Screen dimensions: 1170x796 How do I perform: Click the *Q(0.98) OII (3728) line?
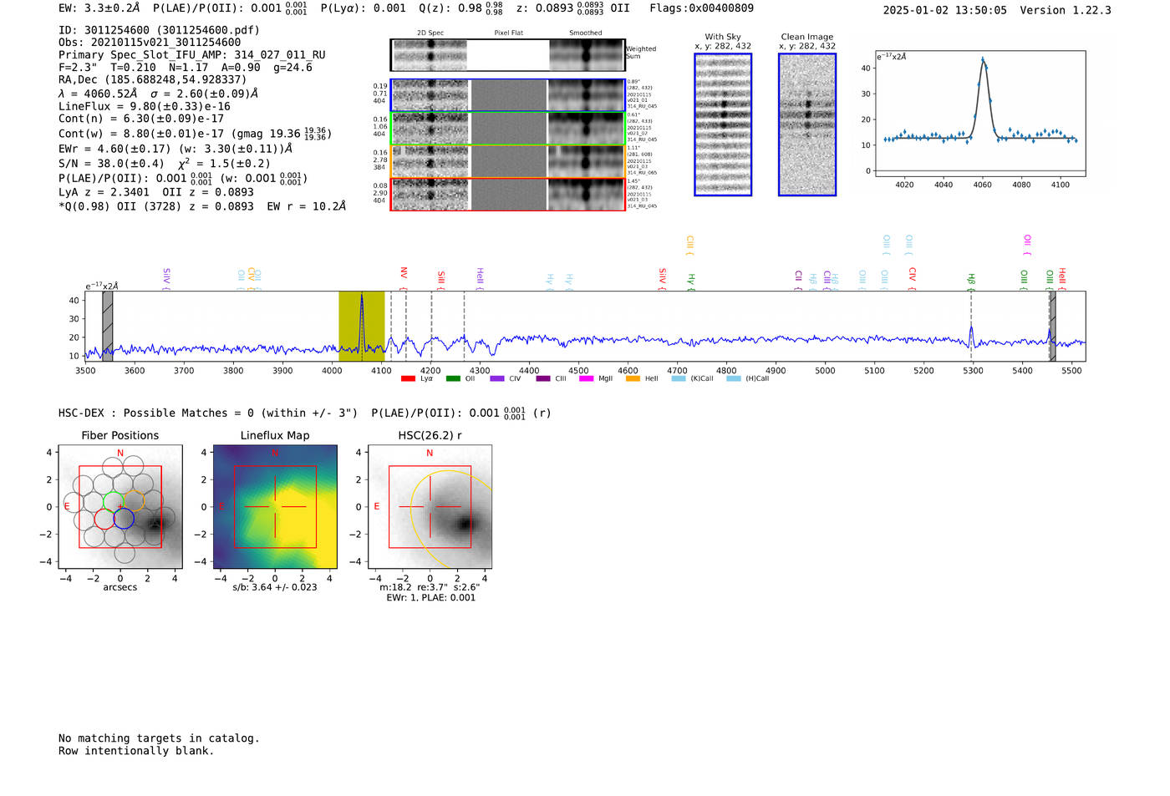click(202, 205)
